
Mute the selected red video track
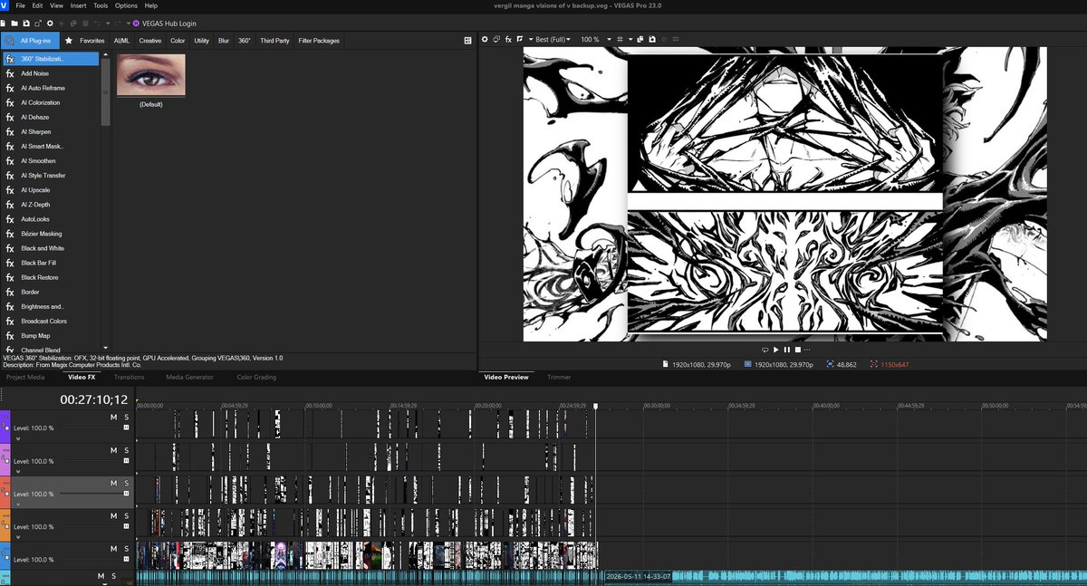(x=113, y=483)
